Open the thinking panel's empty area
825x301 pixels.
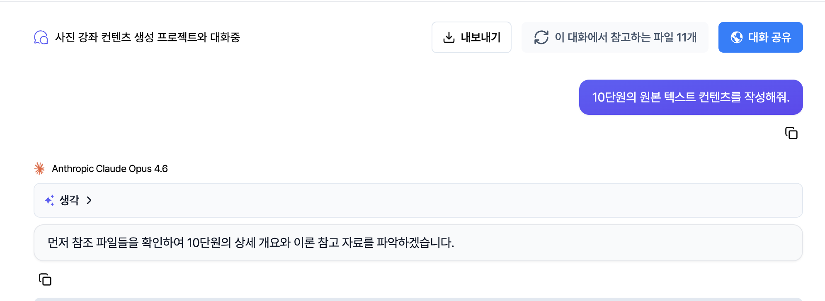[x=415, y=200]
